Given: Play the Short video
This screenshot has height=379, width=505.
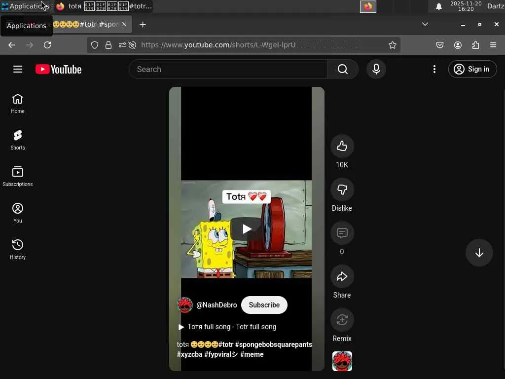Looking at the screenshot, I should 247,229.
